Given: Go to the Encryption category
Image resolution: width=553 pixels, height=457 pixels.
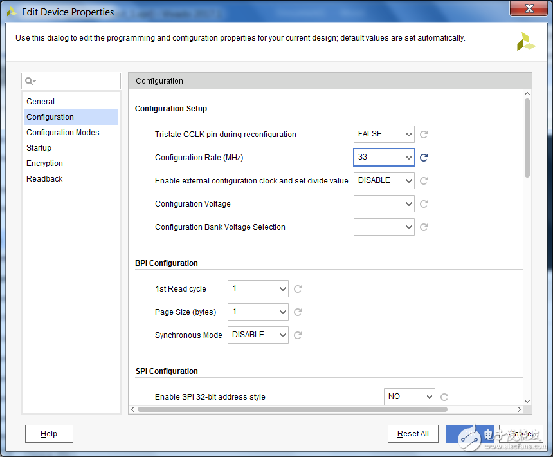Looking at the screenshot, I should [x=45, y=163].
